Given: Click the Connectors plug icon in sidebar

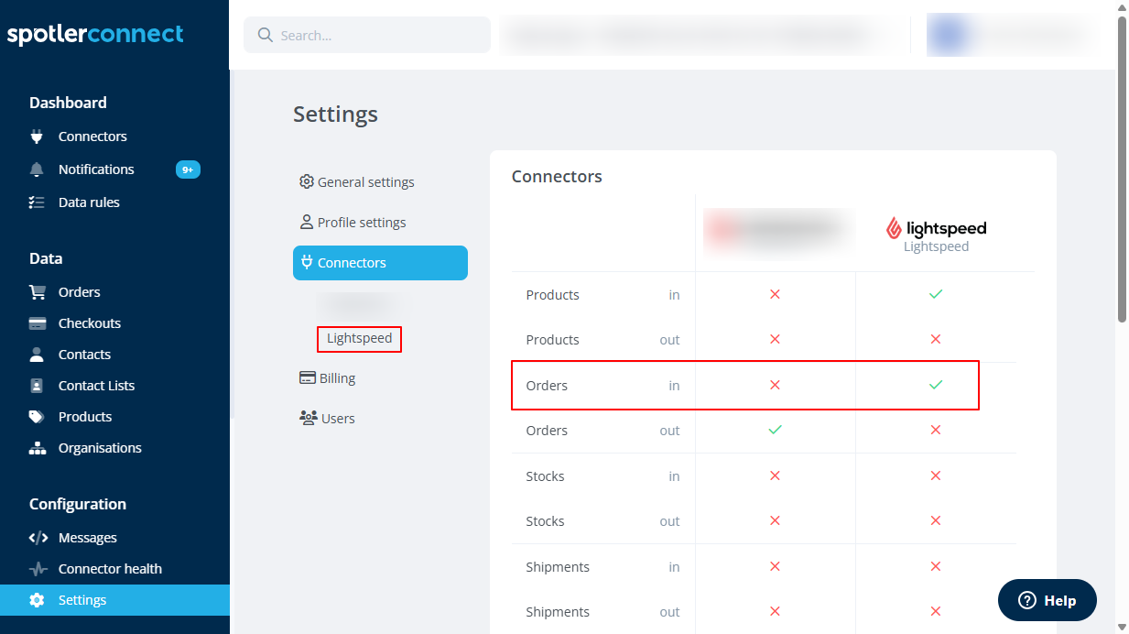Looking at the screenshot, I should coord(37,137).
